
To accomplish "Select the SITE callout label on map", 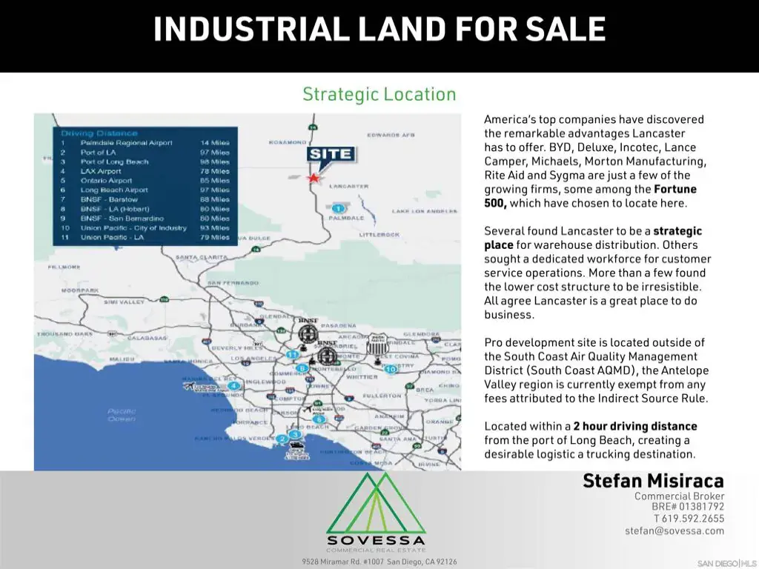I will click(x=331, y=155).
